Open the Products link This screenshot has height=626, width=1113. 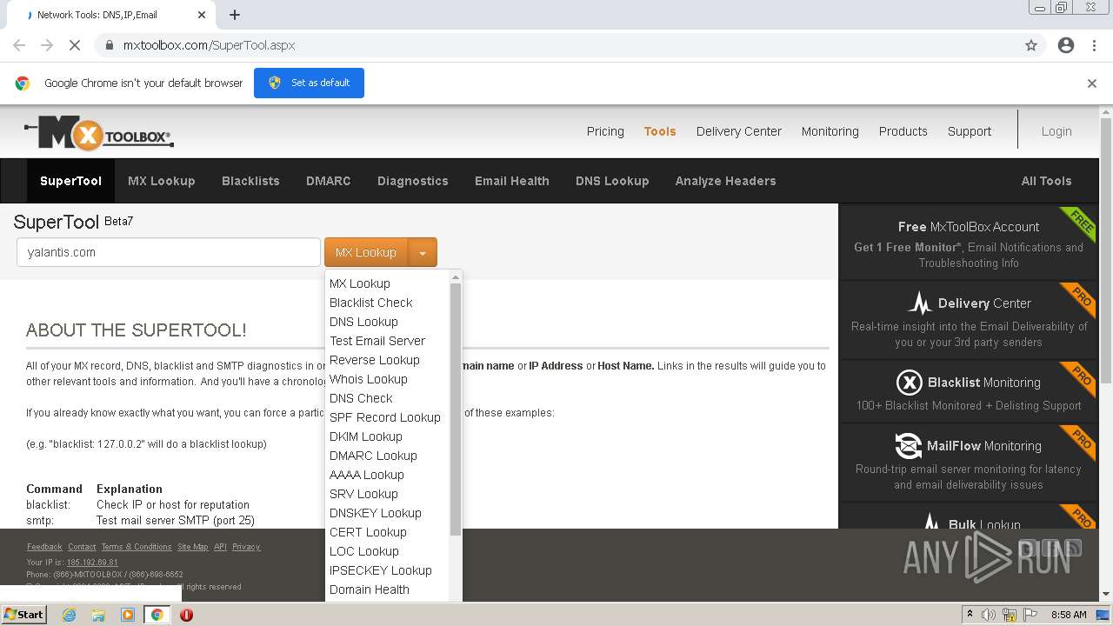903,131
